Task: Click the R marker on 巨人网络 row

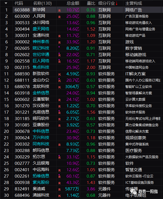Action: coord(59,61)
